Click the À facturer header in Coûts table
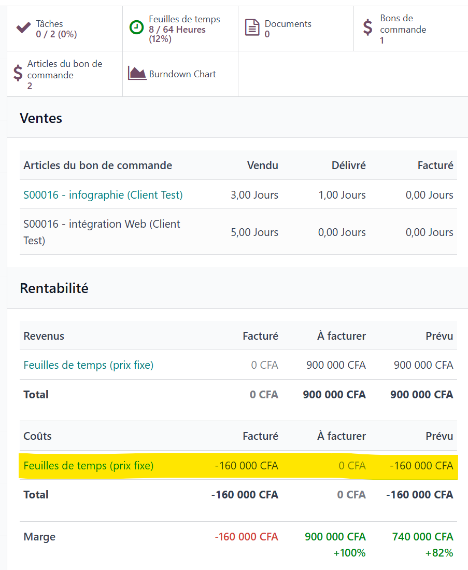 point(341,436)
